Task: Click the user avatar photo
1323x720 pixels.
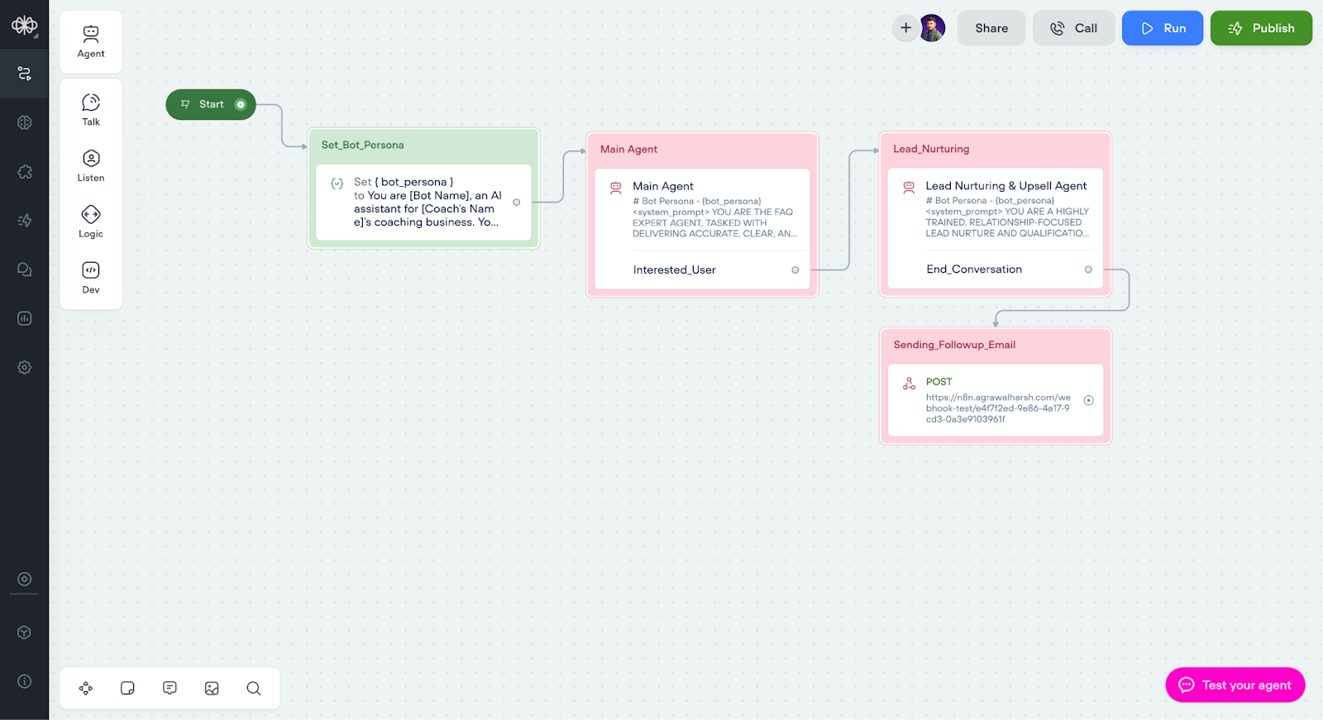Action: pos(932,28)
